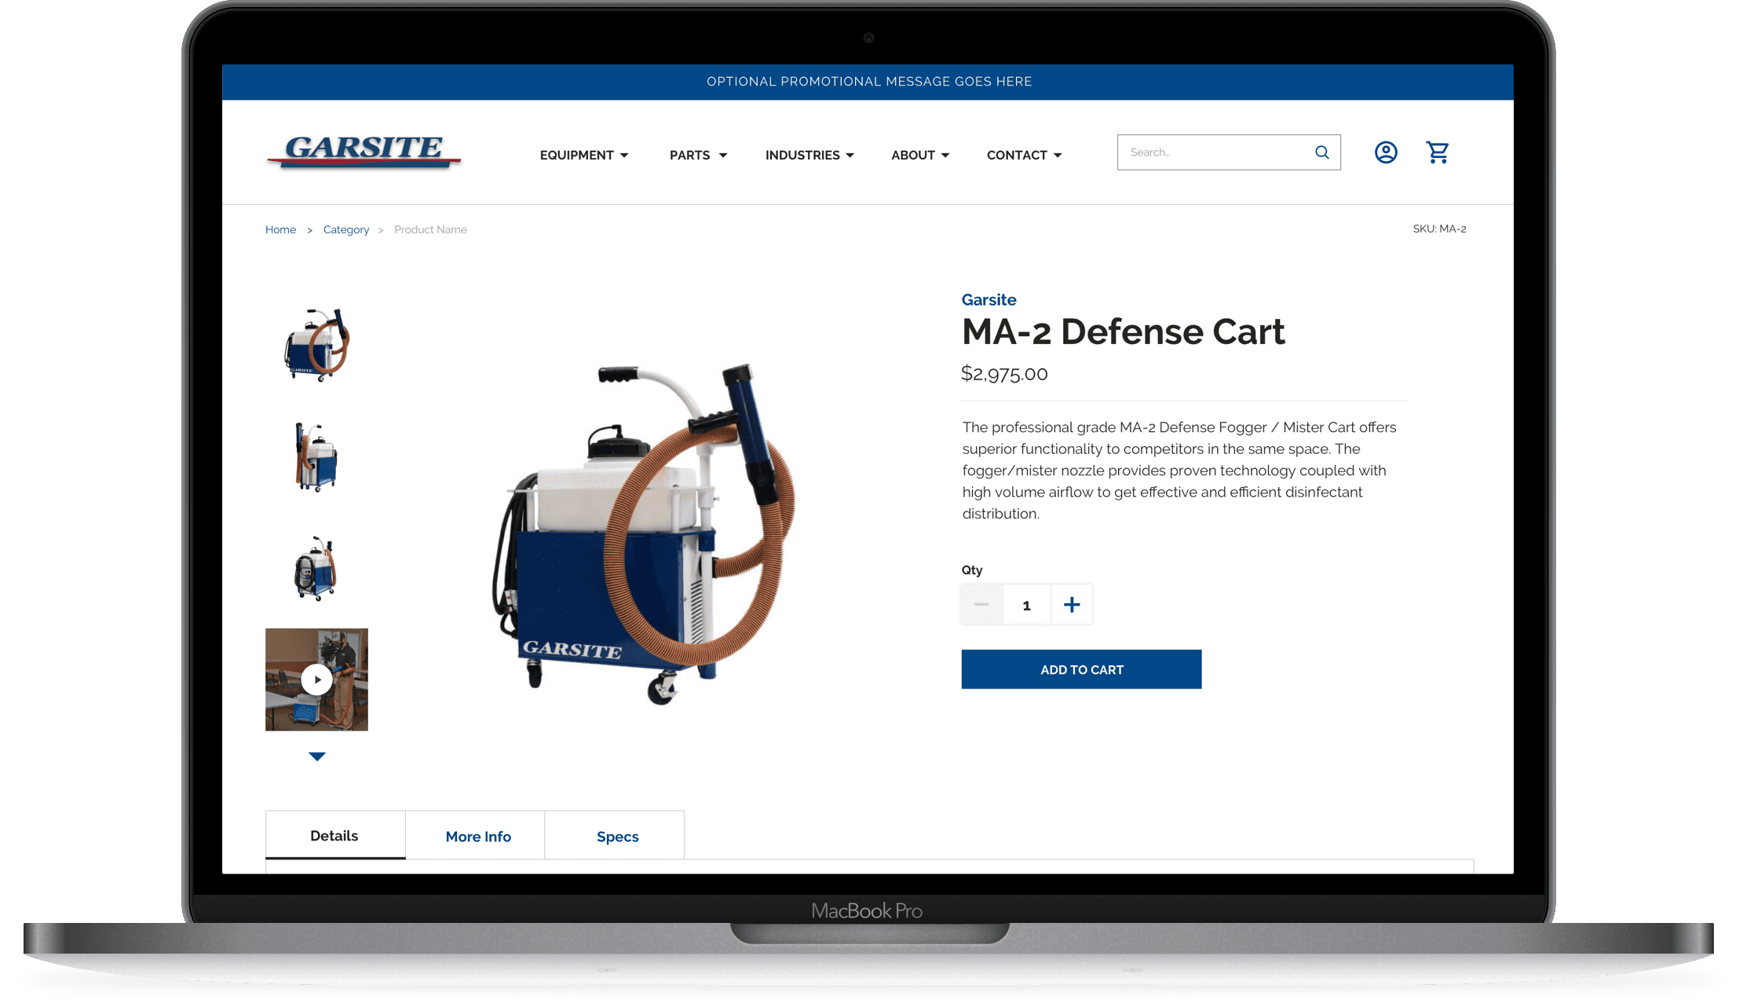Play the product video thumbnail
This screenshot has height=1007, width=1743.
click(x=316, y=679)
